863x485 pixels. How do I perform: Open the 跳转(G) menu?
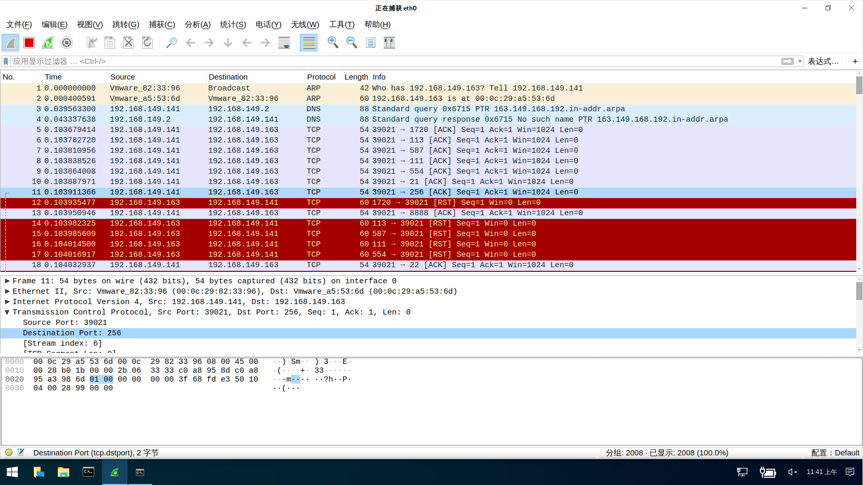click(126, 24)
